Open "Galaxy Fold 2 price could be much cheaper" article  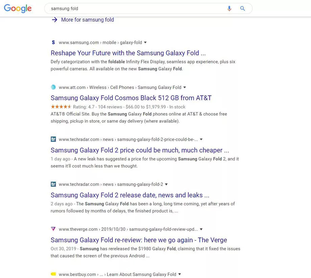coord(140,150)
